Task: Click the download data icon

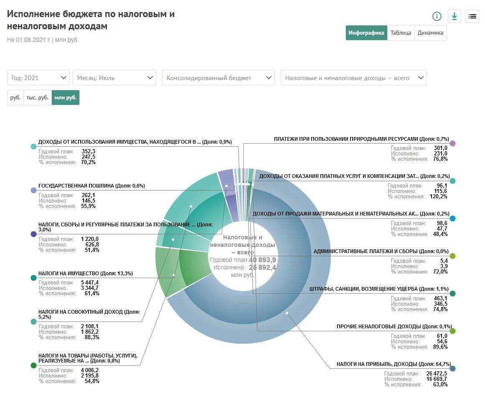Action: (454, 16)
